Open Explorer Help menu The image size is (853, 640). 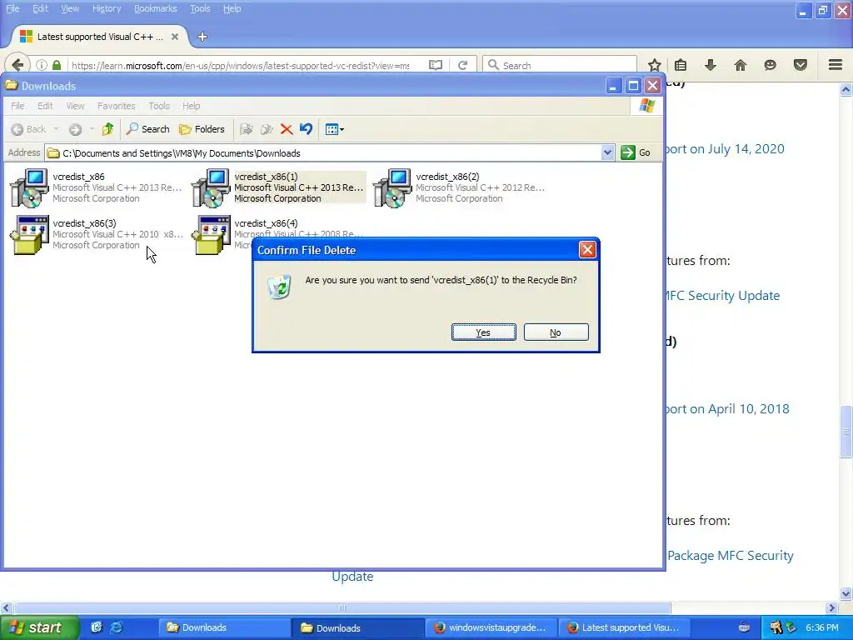tap(191, 106)
